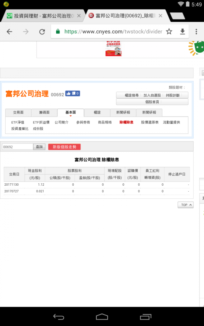Click the 新版個股走勢 red button
204x326 pixels.
pos(65,147)
